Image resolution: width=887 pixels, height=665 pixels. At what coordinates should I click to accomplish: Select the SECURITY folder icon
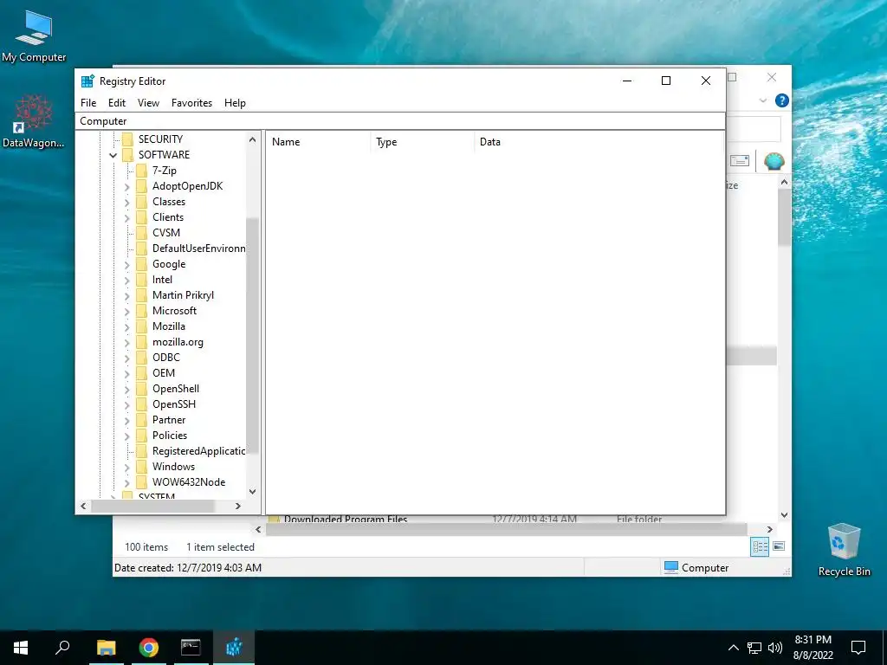pyautogui.click(x=128, y=139)
